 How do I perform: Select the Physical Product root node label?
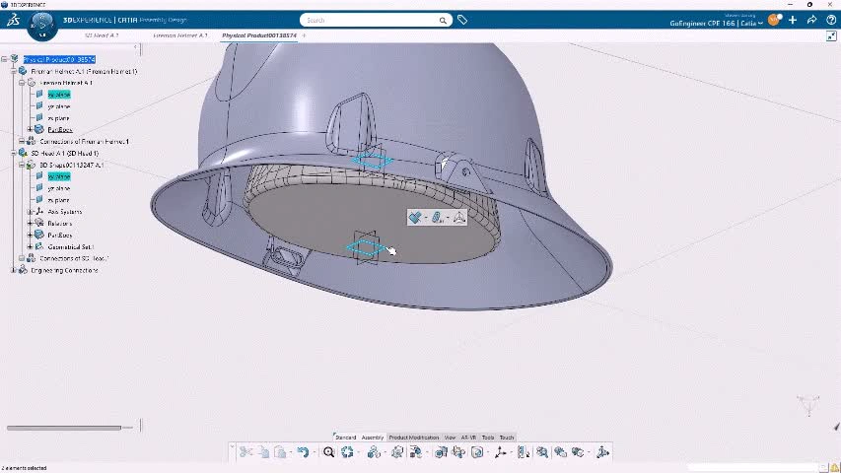point(59,59)
